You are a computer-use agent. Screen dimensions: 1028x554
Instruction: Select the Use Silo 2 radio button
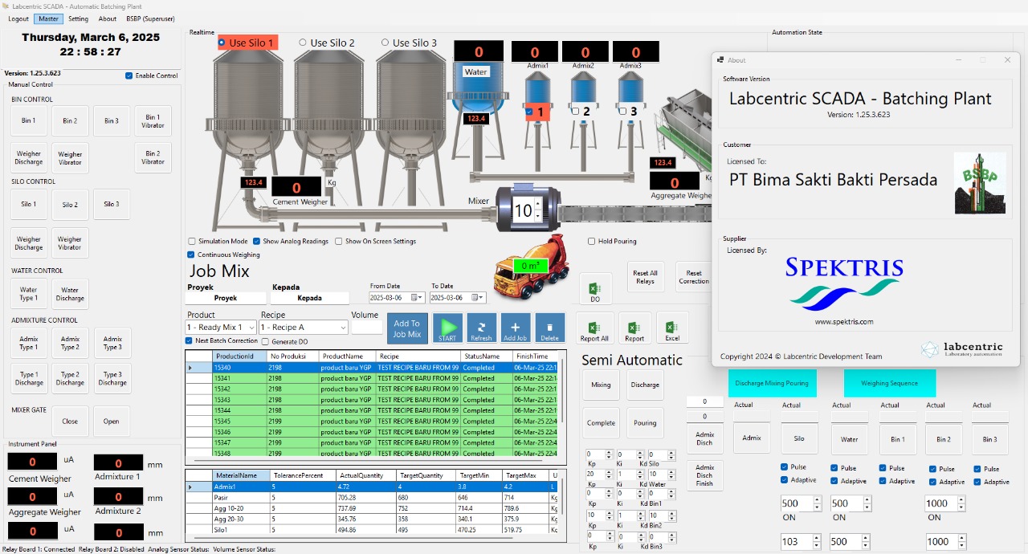(x=303, y=43)
